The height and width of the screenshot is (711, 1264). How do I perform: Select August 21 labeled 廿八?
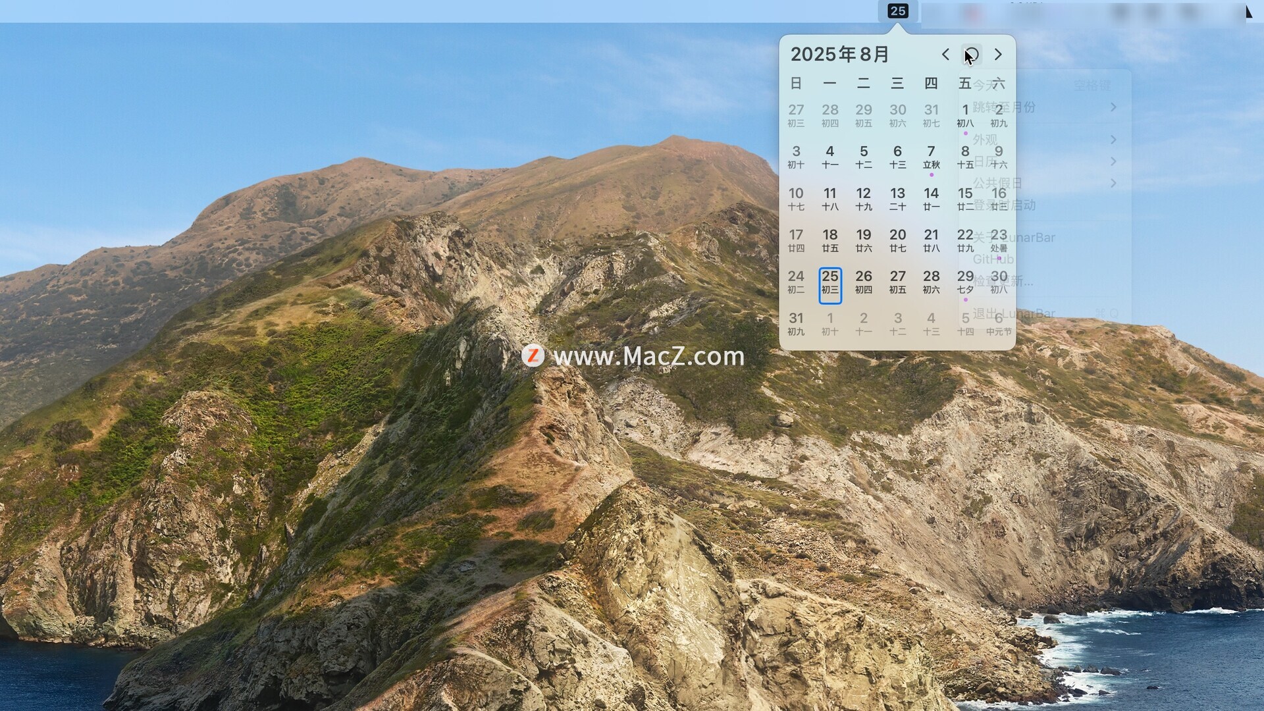coord(931,242)
